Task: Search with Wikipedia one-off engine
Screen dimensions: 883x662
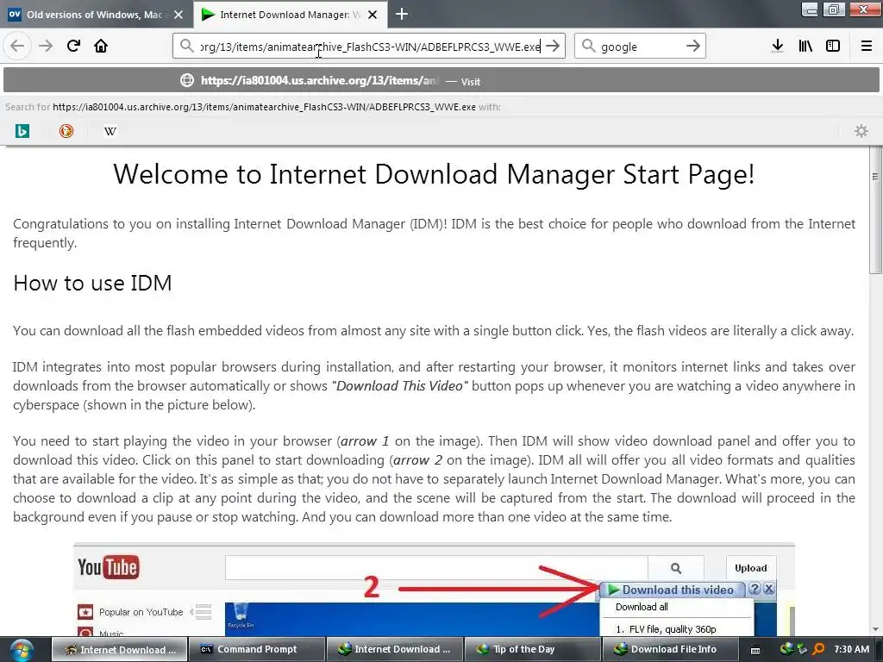Action: (x=110, y=131)
